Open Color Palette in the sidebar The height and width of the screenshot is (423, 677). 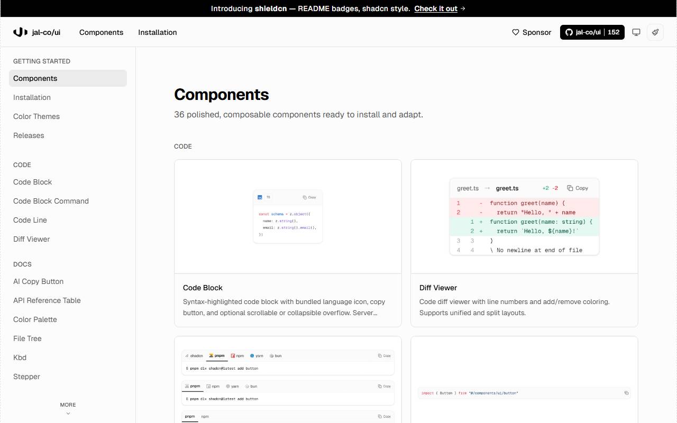coord(68,319)
